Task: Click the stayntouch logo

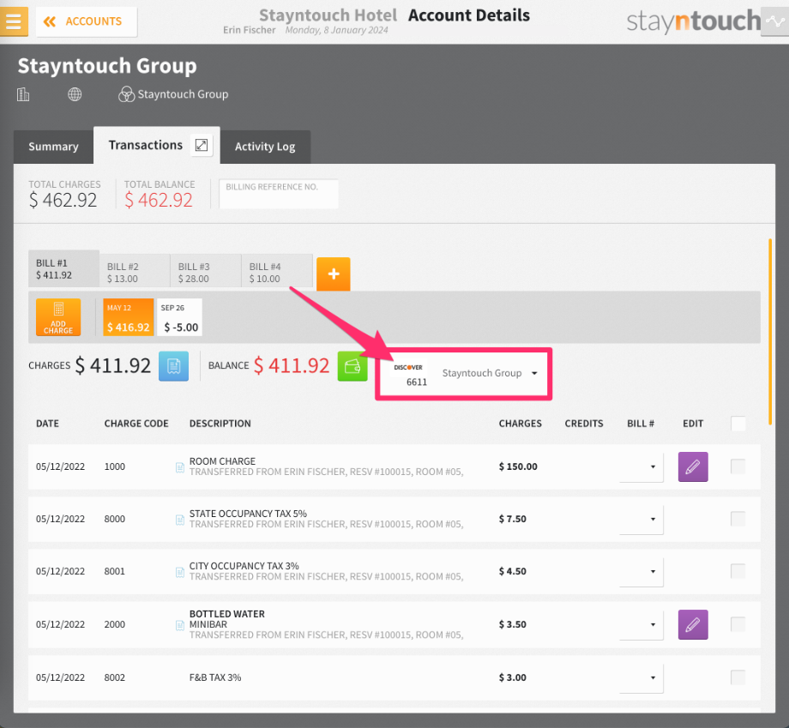Action: pos(694,21)
